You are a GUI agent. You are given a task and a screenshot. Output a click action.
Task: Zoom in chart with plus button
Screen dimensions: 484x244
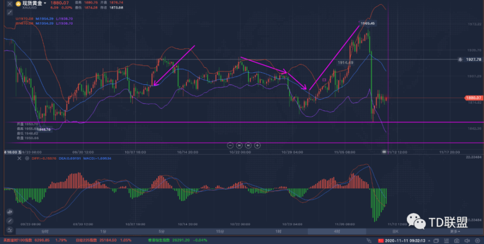257,145
